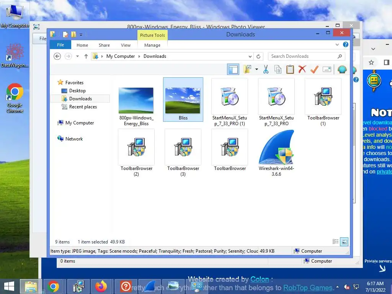Open the Manage tab under Picture Tools
Viewport: 392px width, 294px height.
(x=152, y=45)
